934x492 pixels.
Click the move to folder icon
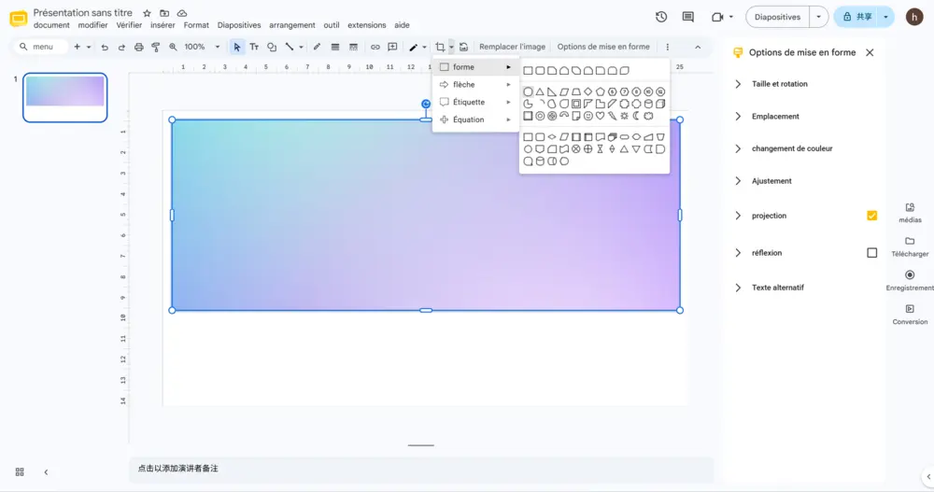(164, 13)
